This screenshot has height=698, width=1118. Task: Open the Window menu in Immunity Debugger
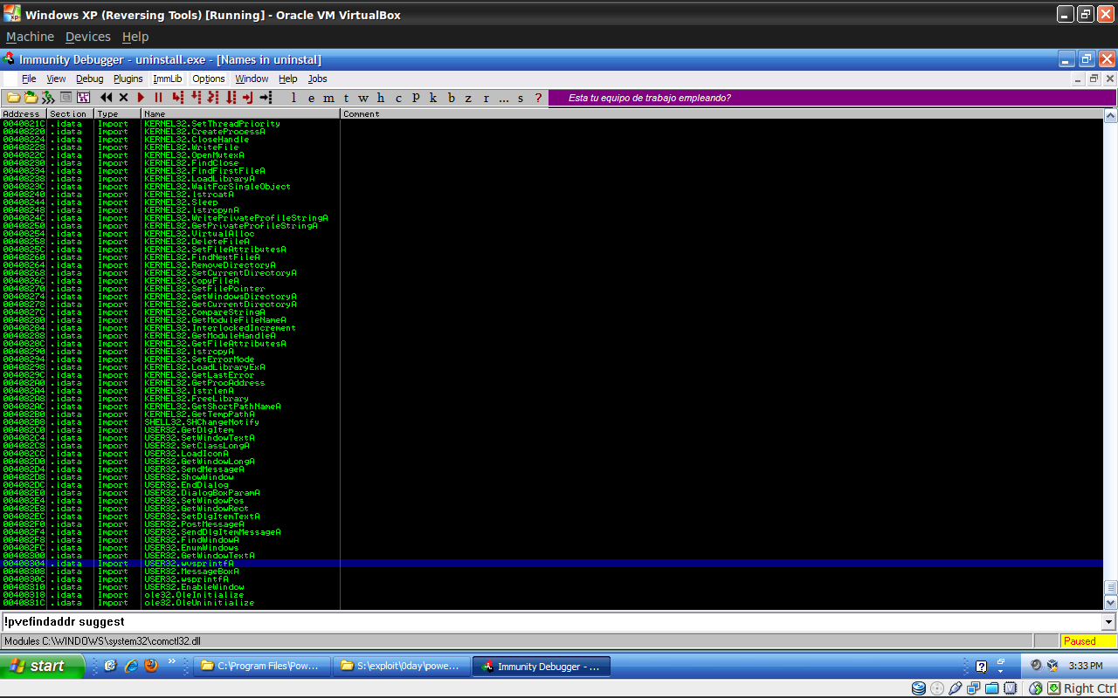pos(252,79)
